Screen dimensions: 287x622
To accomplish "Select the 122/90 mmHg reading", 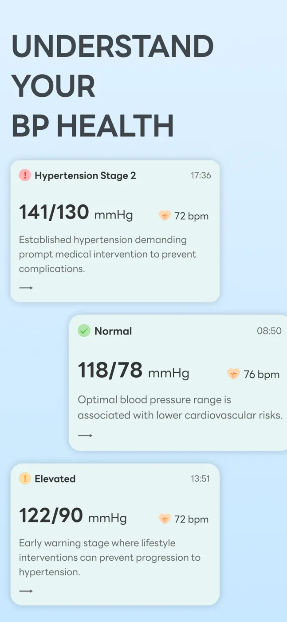I will click(73, 516).
